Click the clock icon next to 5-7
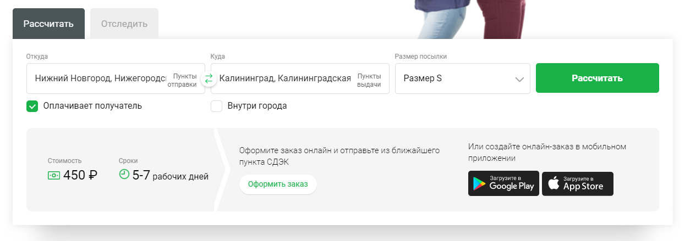This screenshot has height=241, width=685. click(x=124, y=175)
